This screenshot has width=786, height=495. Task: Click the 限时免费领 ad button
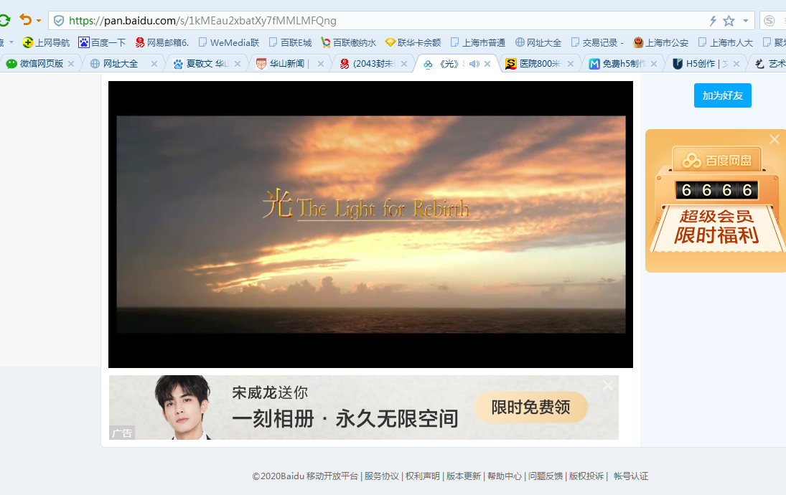tap(530, 407)
